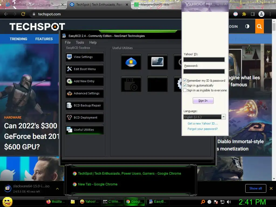Click the Yahoo! ID input field
This screenshot has height=207, width=276.
pyautogui.click(x=204, y=60)
